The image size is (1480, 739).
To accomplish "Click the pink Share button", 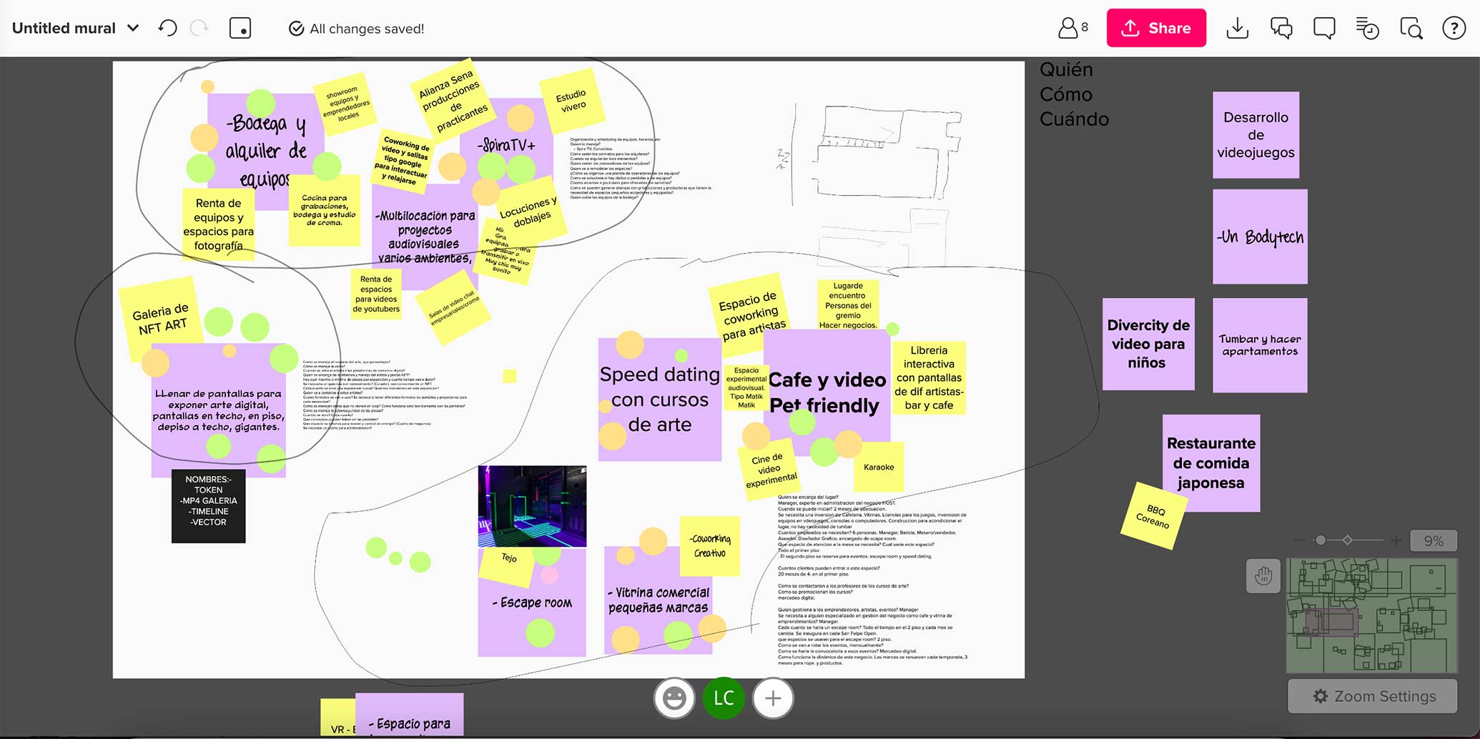I will coord(1156,29).
